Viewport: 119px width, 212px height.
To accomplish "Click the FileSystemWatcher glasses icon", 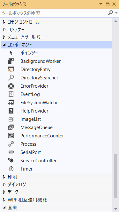I will point(11,102).
